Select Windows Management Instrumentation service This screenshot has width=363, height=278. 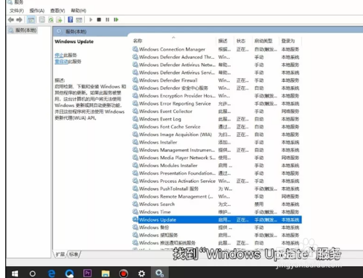pyautogui.click(x=216, y=150)
